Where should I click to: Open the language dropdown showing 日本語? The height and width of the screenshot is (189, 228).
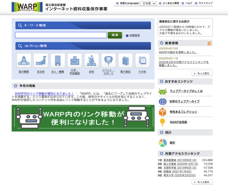pos(148,3)
